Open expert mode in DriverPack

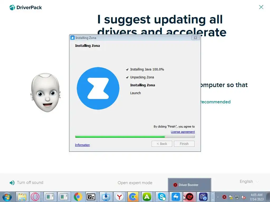(135, 183)
